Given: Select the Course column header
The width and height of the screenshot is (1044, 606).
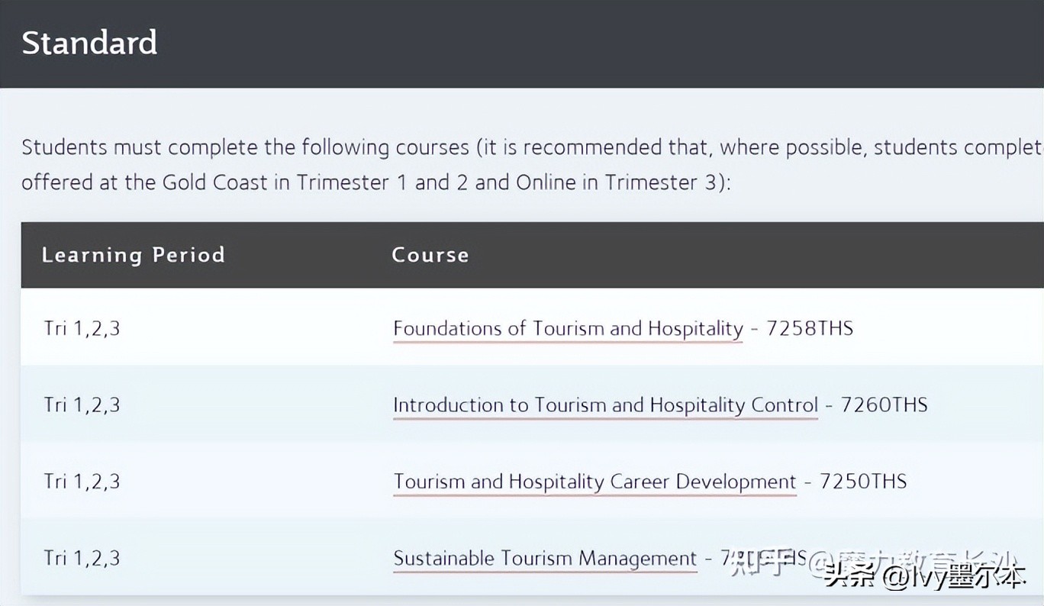Looking at the screenshot, I should tap(430, 255).
